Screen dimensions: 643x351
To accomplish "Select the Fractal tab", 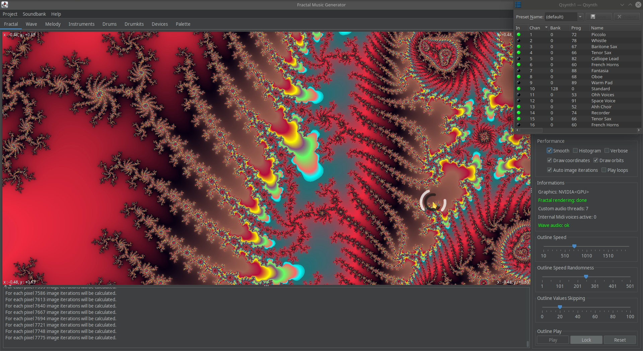I will coord(11,24).
